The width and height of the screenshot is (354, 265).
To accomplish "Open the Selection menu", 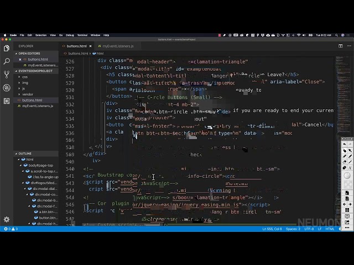I will point(41,35).
